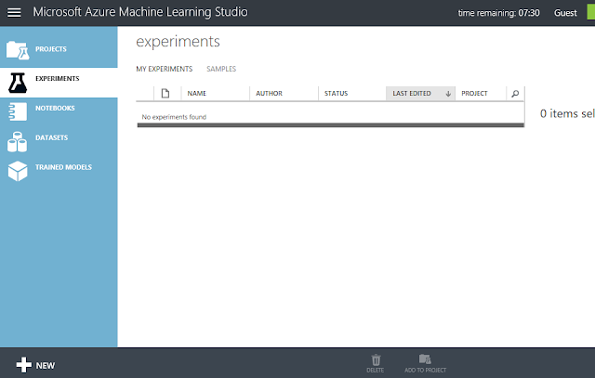Click the Delete trash can icon
The width and height of the screenshot is (595, 378).
(x=376, y=359)
